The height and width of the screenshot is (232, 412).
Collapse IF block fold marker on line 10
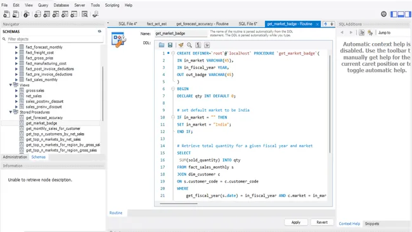pyautogui.click(x=173, y=117)
